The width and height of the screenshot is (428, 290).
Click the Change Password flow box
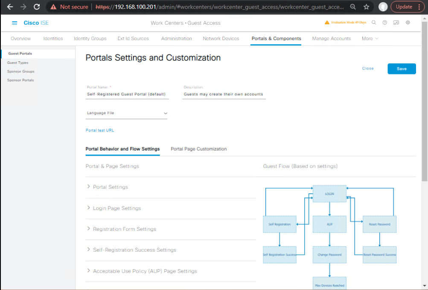tap(329, 255)
